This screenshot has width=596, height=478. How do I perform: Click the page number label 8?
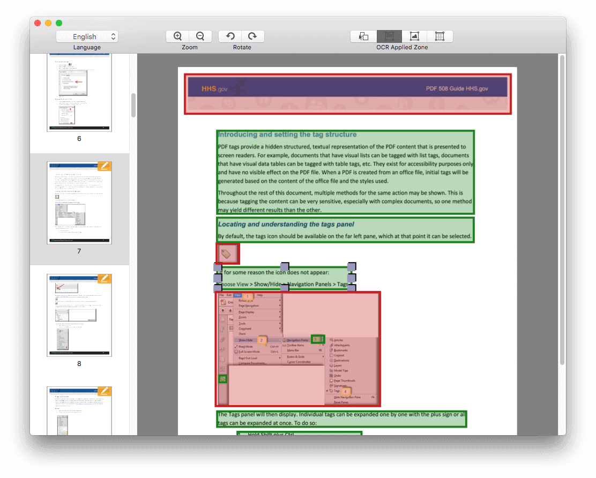[79, 364]
